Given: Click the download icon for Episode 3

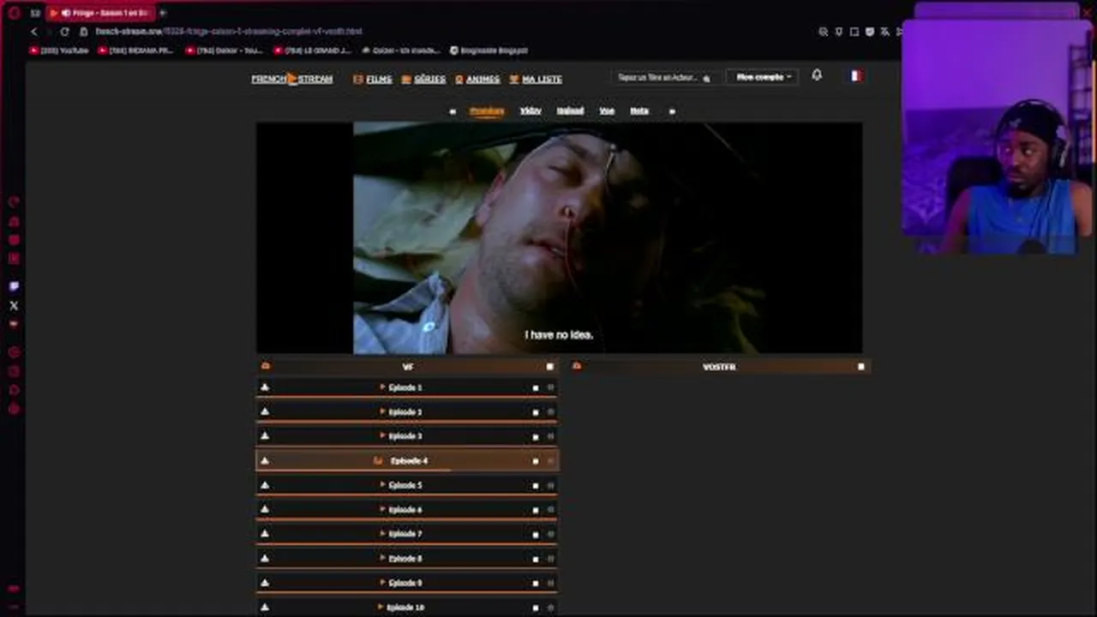Looking at the screenshot, I should point(265,436).
